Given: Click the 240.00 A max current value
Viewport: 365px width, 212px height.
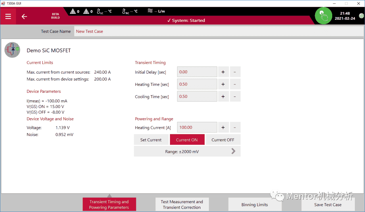Looking at the screenshot, I should click(x=102, y=72).
